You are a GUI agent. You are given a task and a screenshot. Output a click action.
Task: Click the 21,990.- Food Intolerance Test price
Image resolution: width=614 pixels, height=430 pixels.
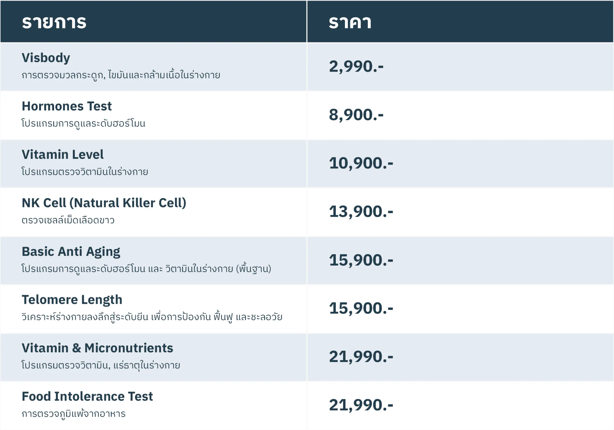[x=361, y=405]
